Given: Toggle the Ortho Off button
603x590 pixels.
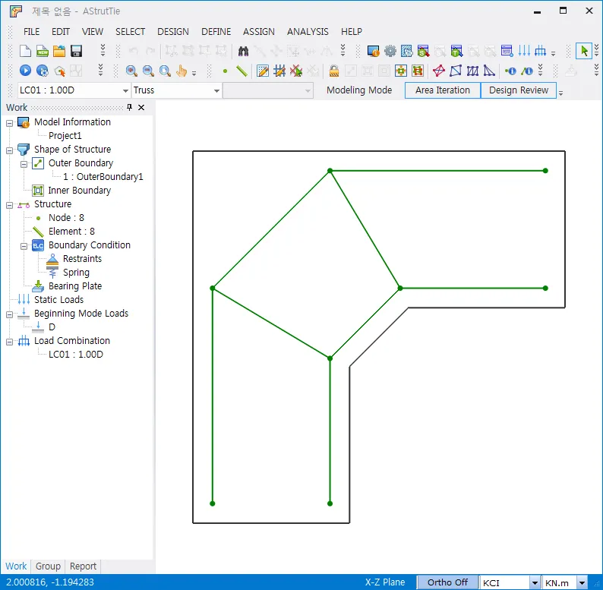Looking at the screenshot, I should coord(447,582).
